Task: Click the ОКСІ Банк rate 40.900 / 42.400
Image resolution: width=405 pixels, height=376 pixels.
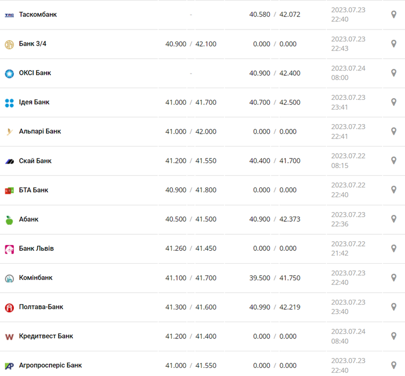Action: point(275,73)
